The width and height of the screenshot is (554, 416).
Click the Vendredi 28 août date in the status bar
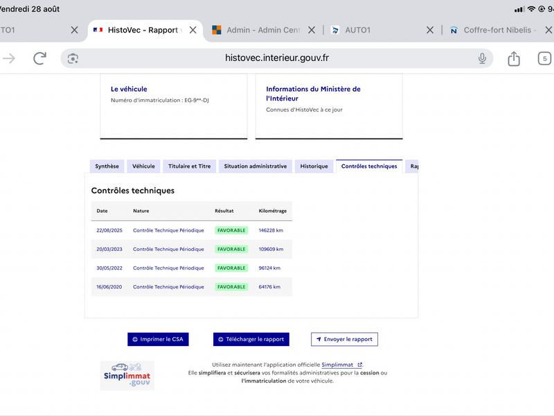pos(30,9)
